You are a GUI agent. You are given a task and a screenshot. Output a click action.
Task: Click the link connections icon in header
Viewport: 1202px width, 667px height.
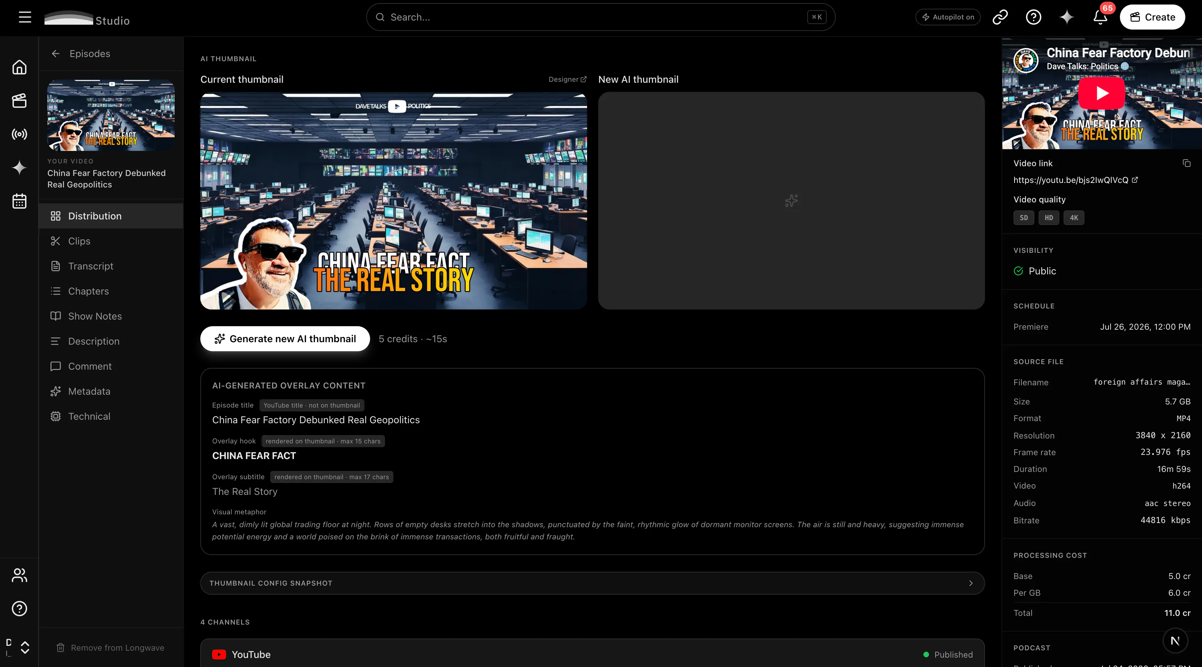1000,17
